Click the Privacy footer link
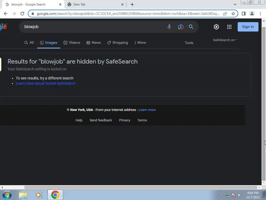 (x=124, y=120)
